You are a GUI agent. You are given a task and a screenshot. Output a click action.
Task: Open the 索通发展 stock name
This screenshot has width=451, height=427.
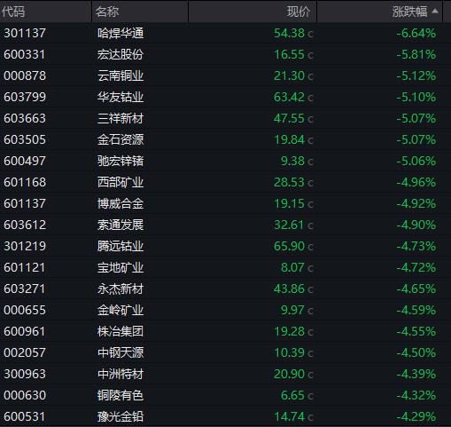point(121,225)
